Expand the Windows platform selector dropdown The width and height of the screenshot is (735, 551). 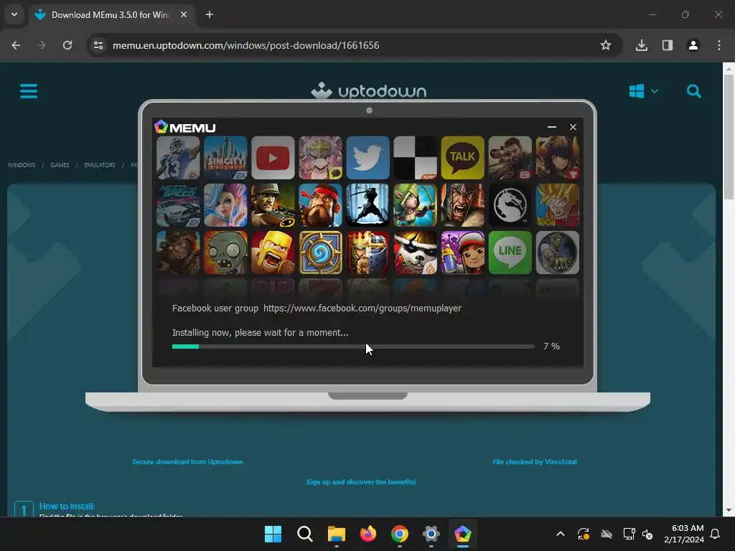(643, 91)
